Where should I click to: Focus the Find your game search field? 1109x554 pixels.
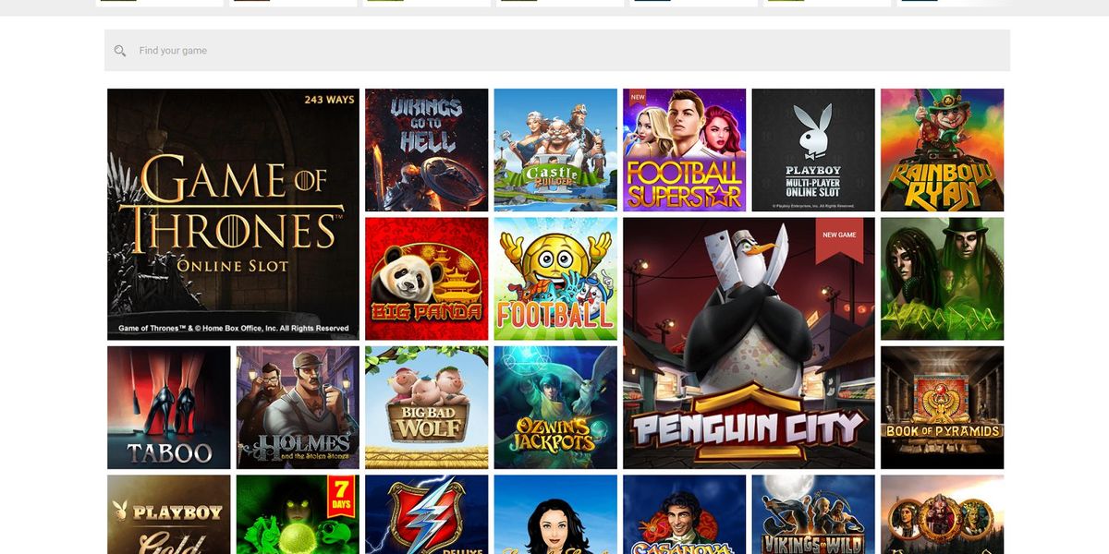pyautogui.click(x=557, y=51)
